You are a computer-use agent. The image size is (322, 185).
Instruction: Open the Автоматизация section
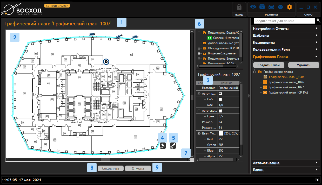point(285,163)
